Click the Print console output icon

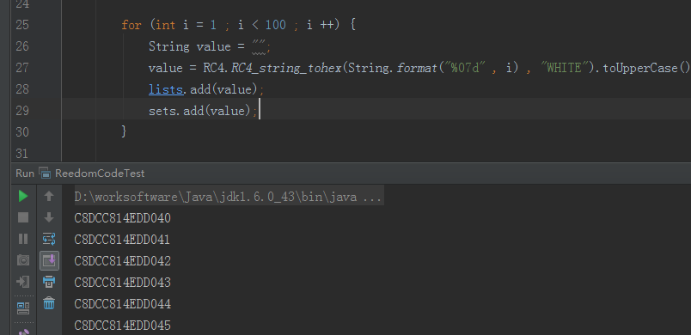49,282
